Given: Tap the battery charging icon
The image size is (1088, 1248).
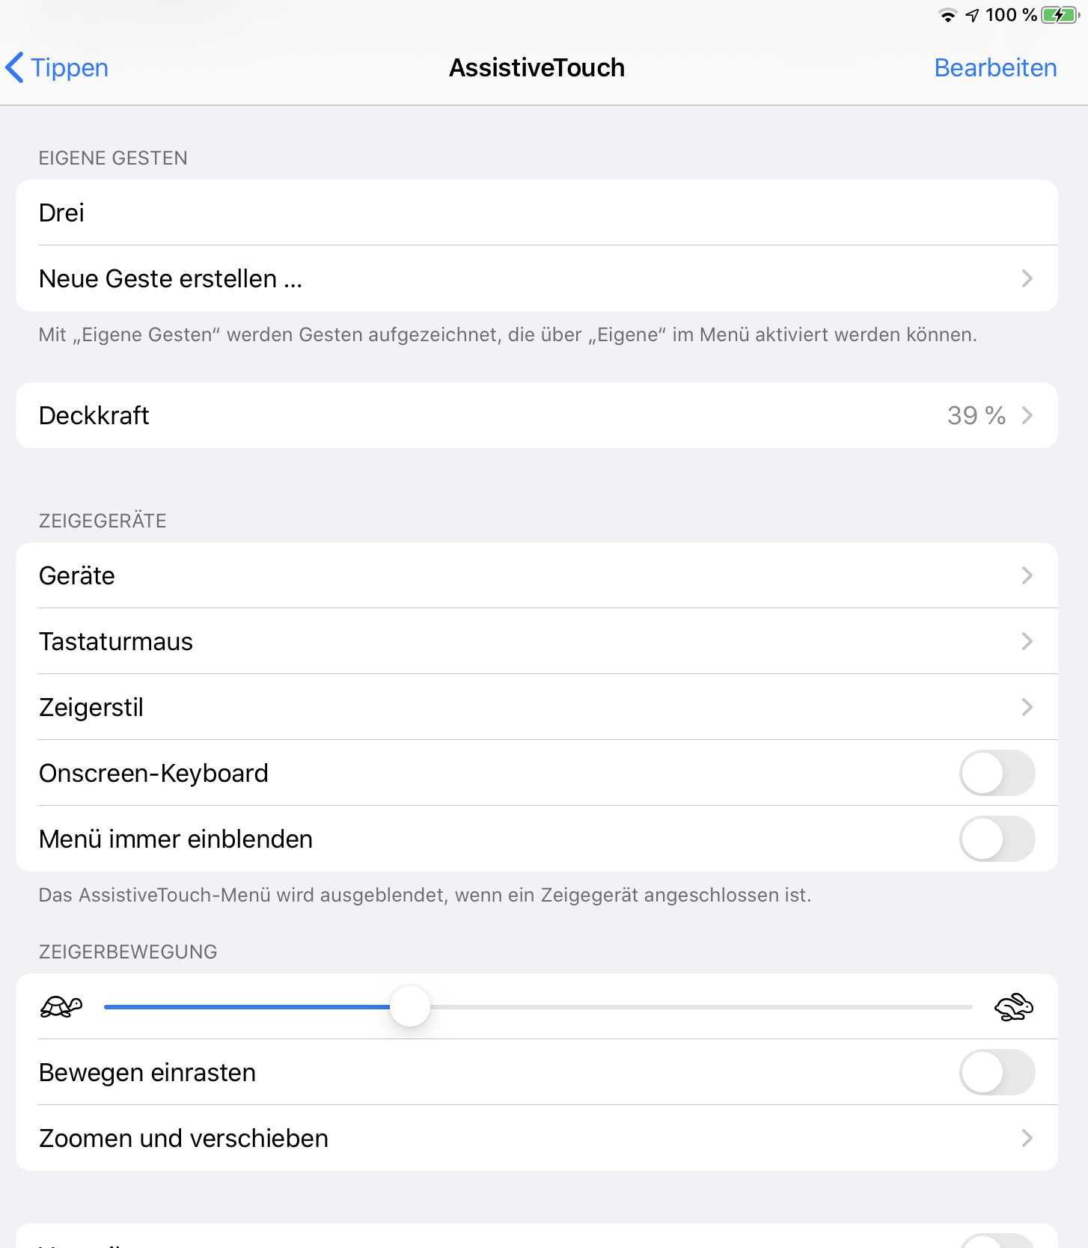Looking at the screenshot, I should (x=1060, y=15).
